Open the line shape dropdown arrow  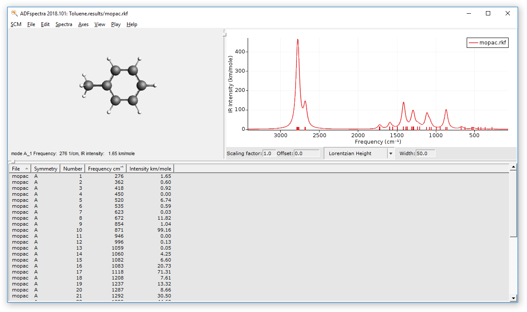point(390,153)
